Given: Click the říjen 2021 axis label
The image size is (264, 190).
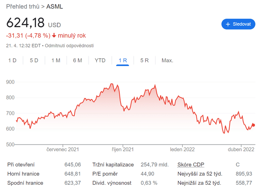Looking at the screenshot, I should [123, 149].
